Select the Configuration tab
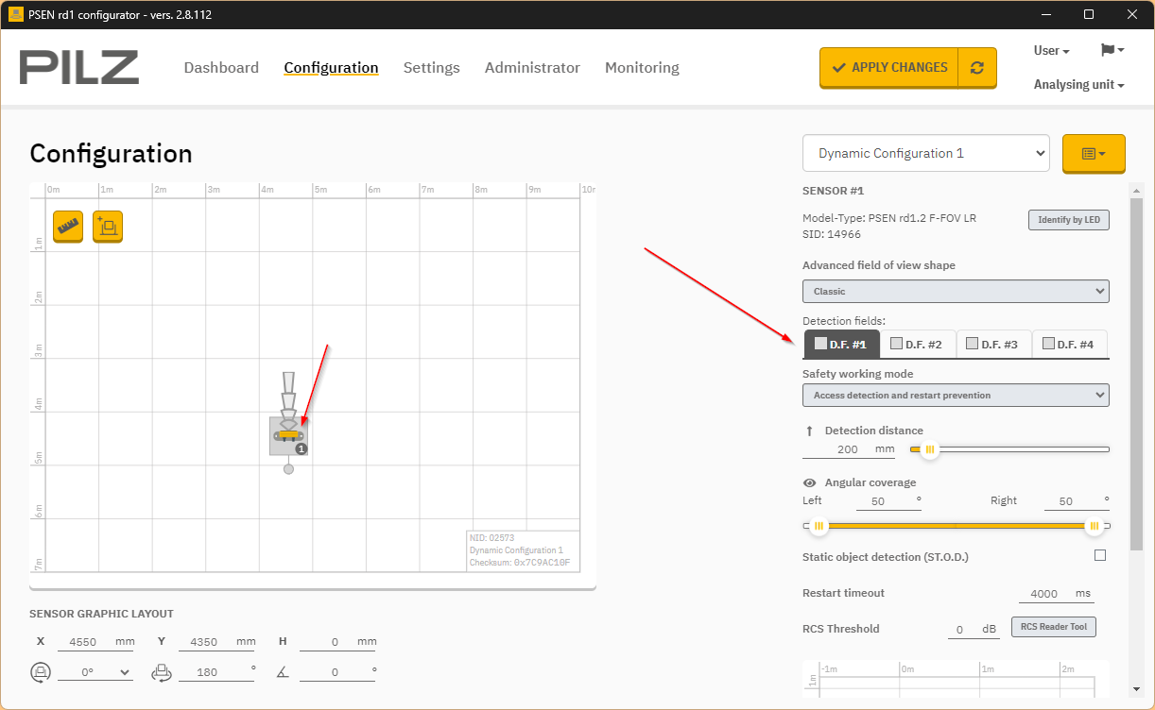 click(331, 68)
